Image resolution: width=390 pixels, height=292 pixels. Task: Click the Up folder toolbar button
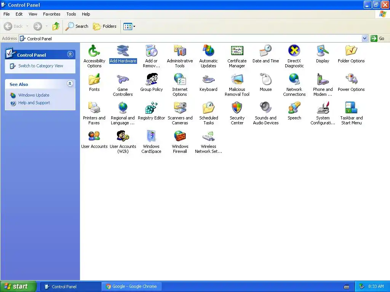(56, 26)
